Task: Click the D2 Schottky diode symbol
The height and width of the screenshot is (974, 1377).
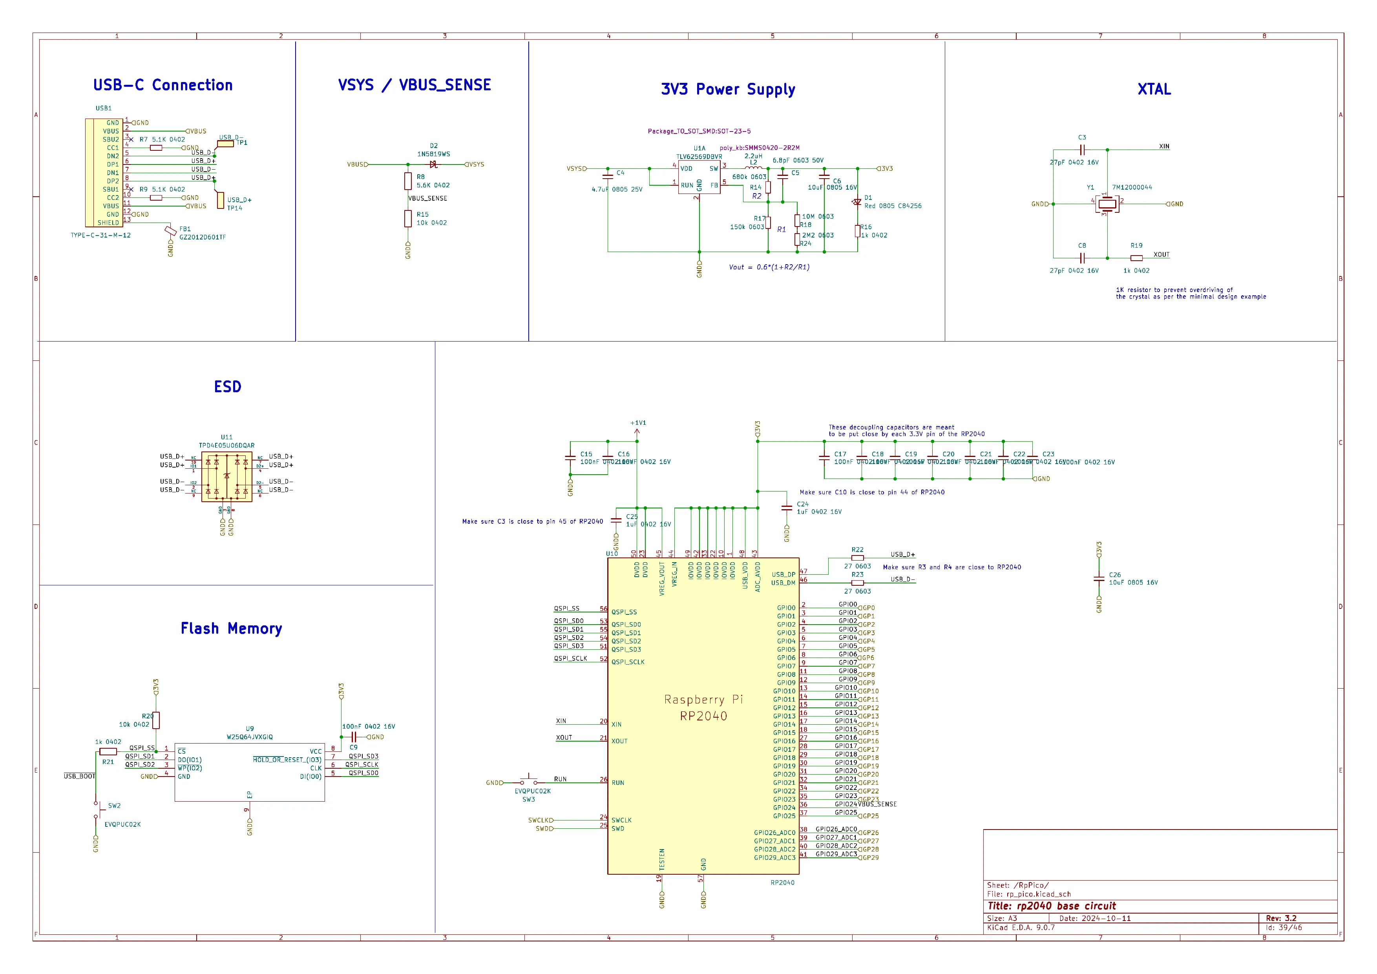Action: click(x=434, y=164)
